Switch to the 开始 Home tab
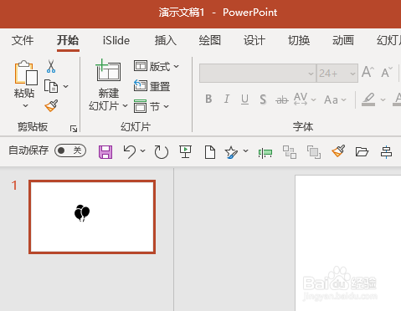 click(x=68, y=40)
